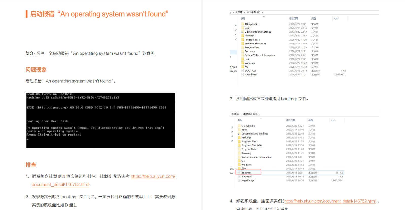Click the Program Files (x86) folder icon in top explorer

[243, 44]
